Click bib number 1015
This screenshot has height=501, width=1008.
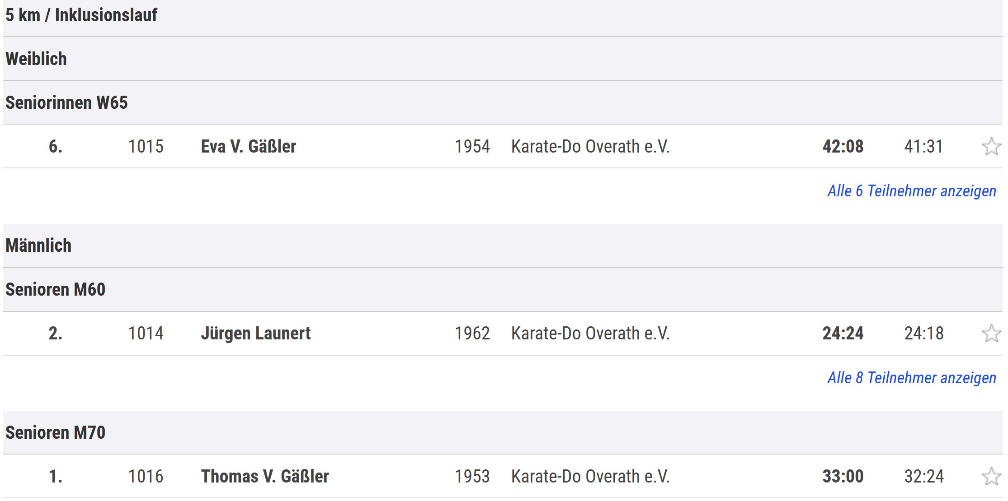[x=146, y=147]
